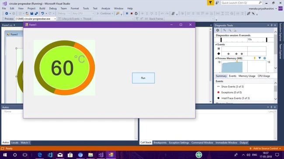Screen dimensions: 284x159
Task: Open the menaka priyadharshini account dropdown
Action: (276, 8)
